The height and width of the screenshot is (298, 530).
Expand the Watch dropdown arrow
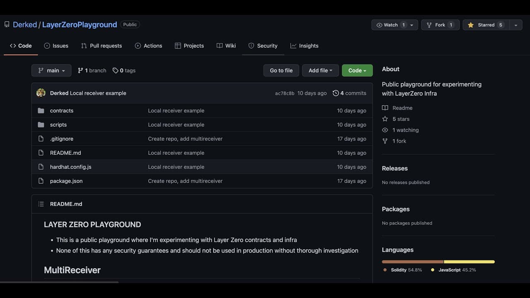(x=412, y=25)
